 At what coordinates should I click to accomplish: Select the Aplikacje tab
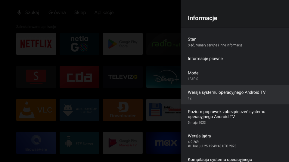click(104, 13)
